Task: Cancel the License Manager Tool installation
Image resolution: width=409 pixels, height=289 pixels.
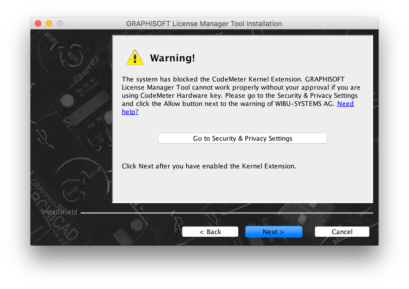Action: tap(342, 231)
